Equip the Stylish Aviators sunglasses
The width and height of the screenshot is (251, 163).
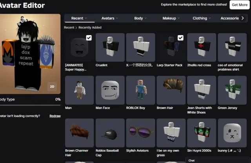(140, 133)
